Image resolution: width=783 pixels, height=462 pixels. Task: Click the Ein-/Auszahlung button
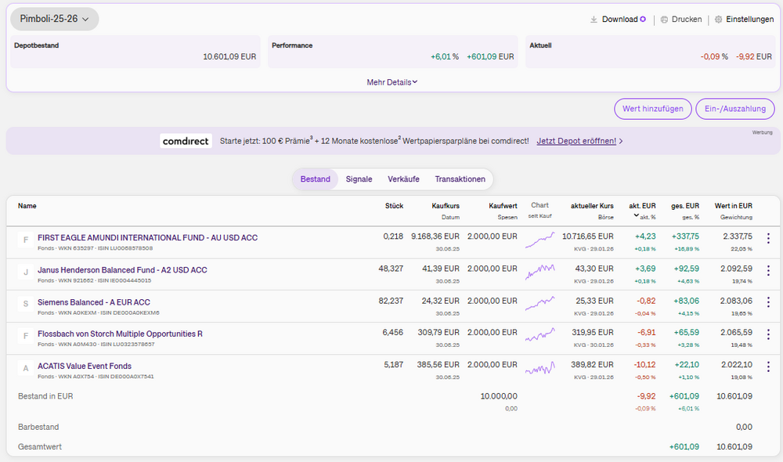[734, 109]
